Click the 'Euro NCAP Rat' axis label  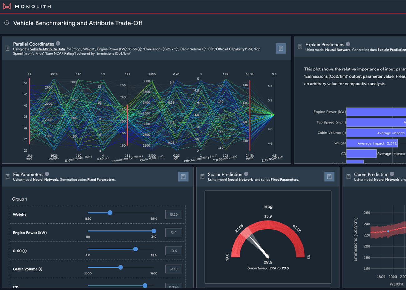coord(272,159)
